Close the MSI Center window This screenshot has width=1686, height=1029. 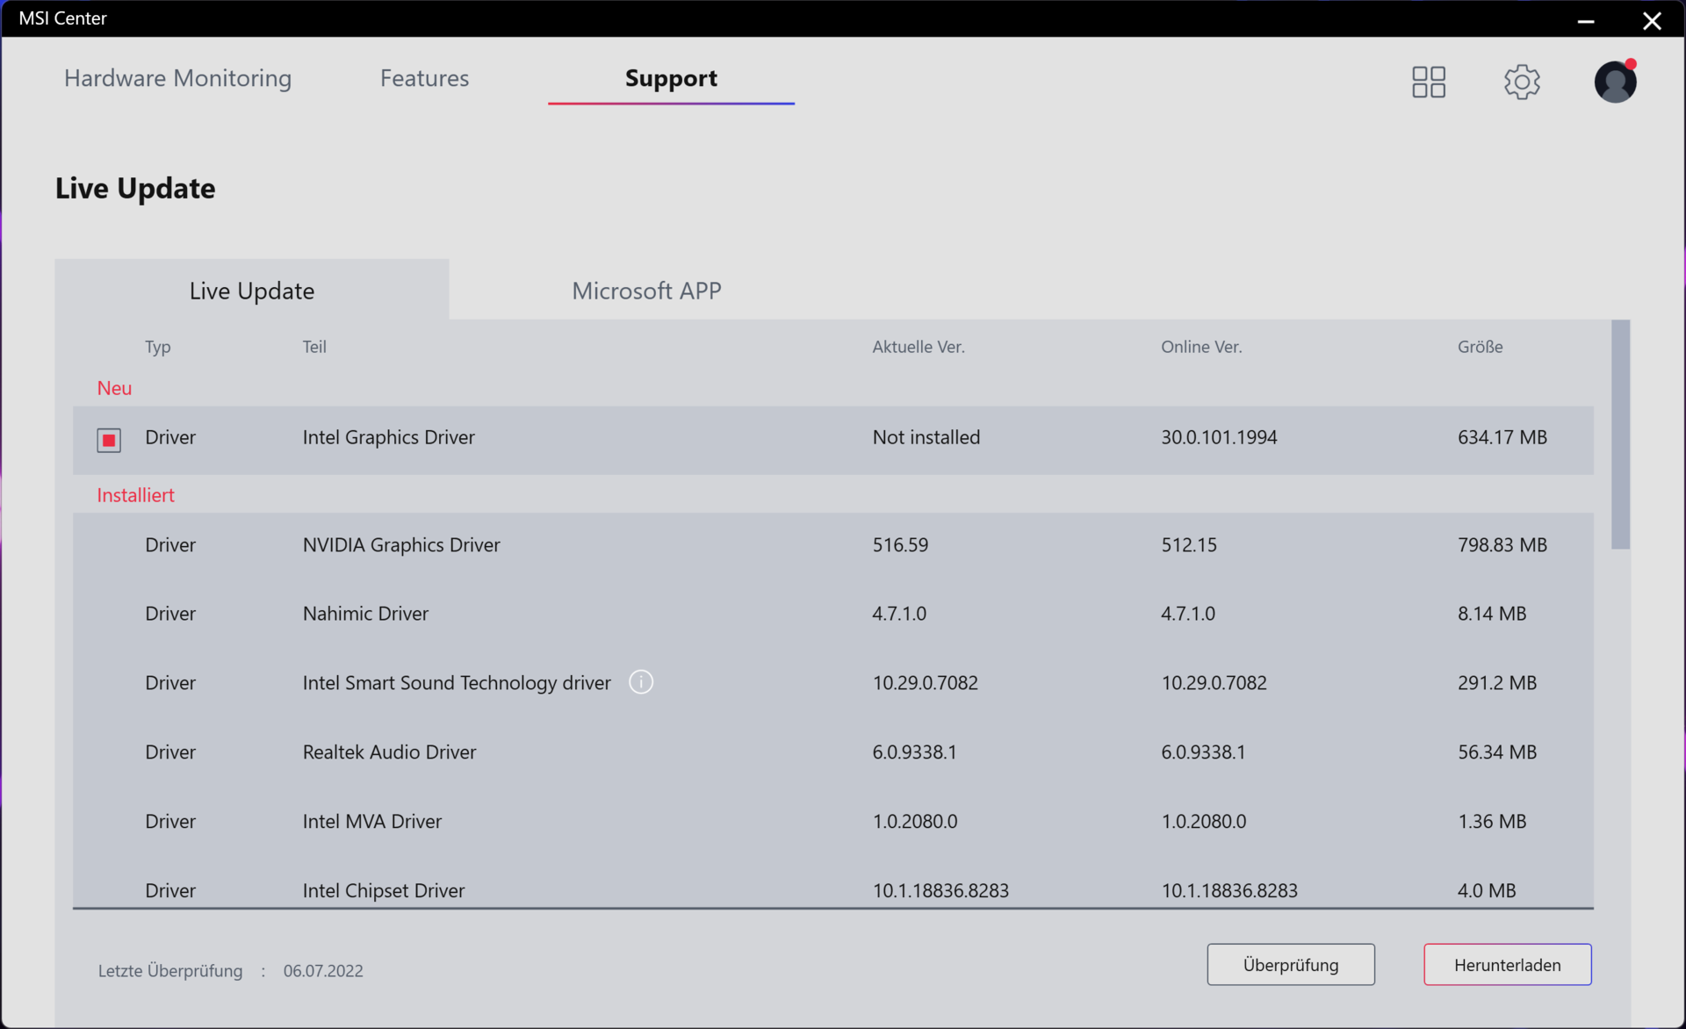[1652, 20]
